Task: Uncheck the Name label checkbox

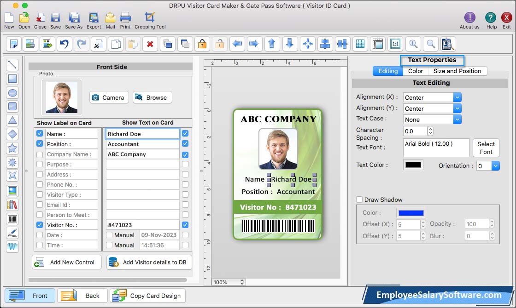Action: point(40,133)
